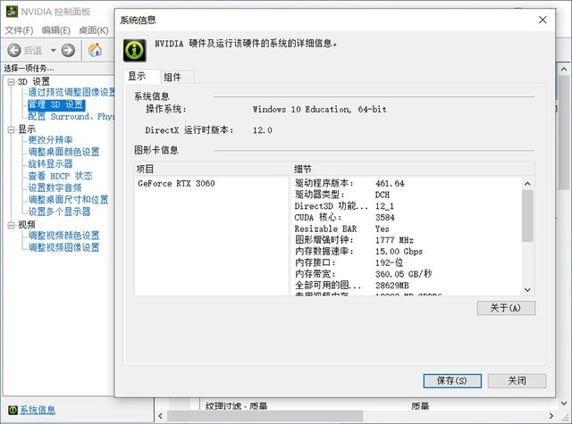Viewport: 572px width, 424px height.
Task: Select 查看 HDCP 状态 in tree
Action: pos(61,176)
